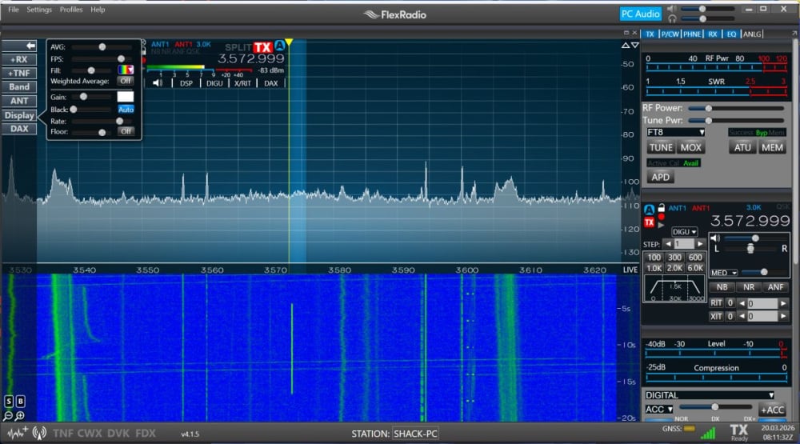Image resolution: width=800 pixels, height=444 pixels.
Task: Toggle the Black level Auto button
Action: [126, 110]
